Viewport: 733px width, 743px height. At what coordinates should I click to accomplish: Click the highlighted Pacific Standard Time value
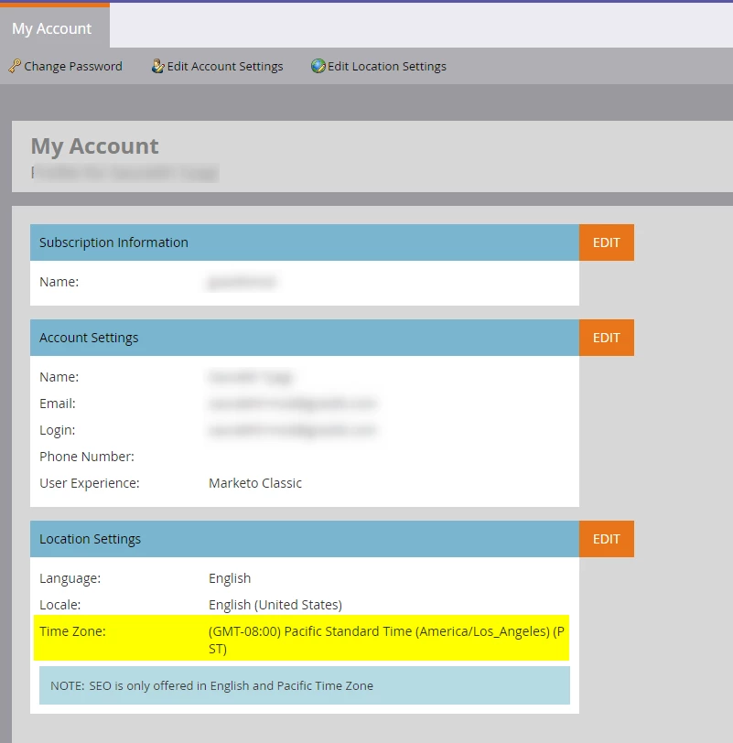pyautogui.click(x=386, y=640)
